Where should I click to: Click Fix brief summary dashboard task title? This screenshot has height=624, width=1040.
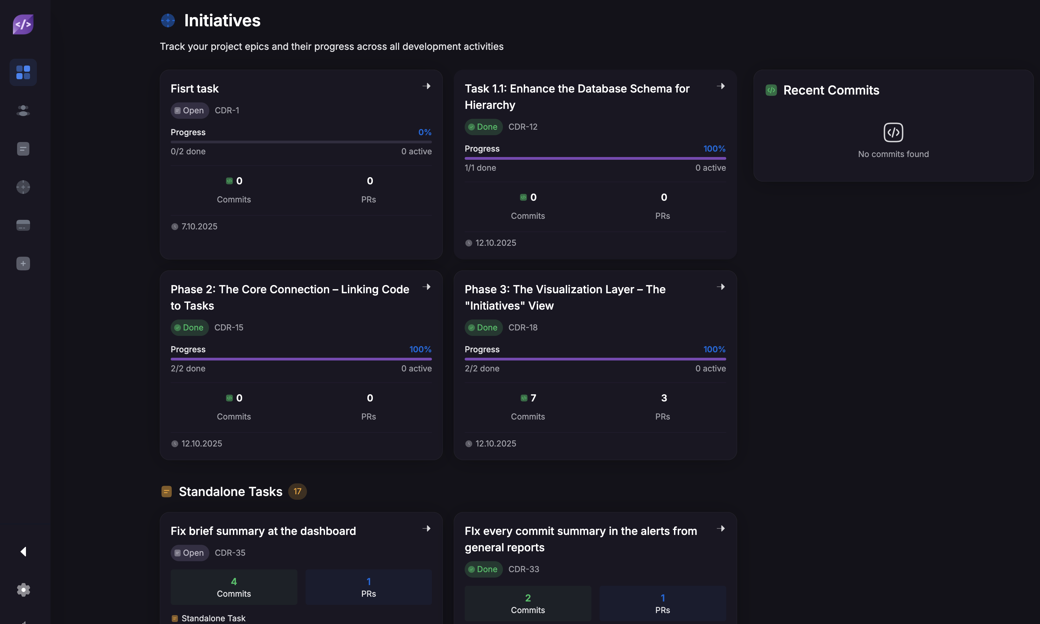coord(263,531)
